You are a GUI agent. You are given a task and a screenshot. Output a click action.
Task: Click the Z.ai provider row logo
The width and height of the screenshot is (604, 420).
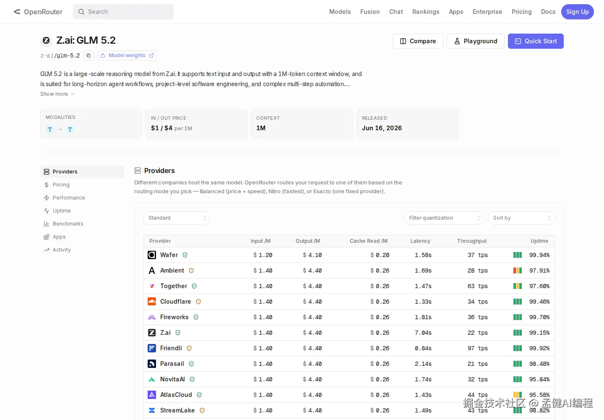pyautogui.click(x=152, y=333)
